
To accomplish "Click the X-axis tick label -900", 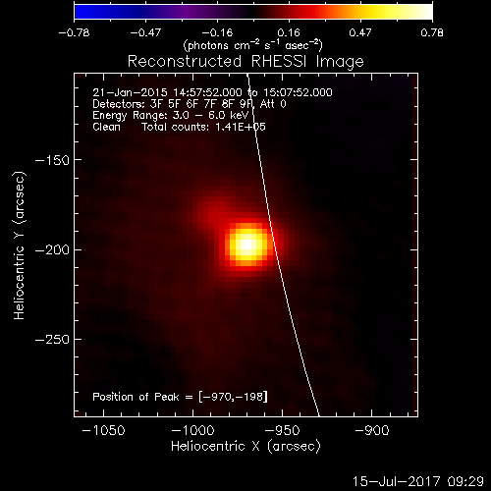I will [x=372, y=430].
